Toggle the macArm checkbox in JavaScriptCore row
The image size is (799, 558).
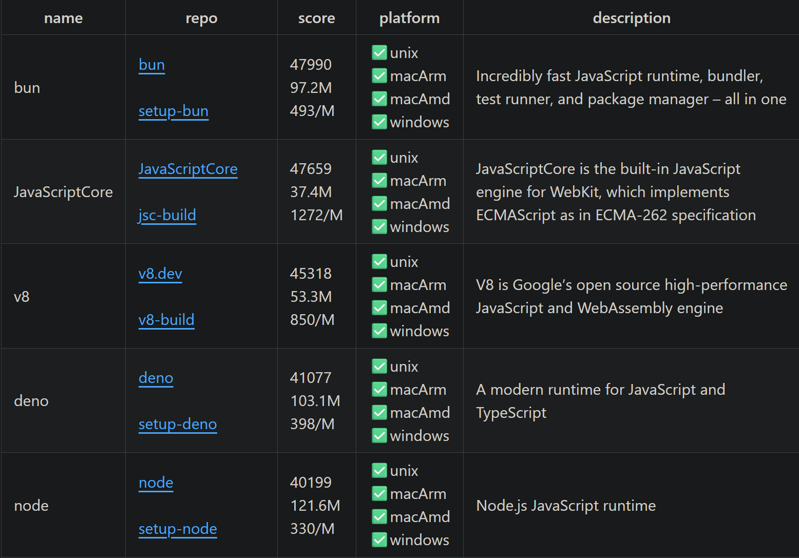pos(379,180)
